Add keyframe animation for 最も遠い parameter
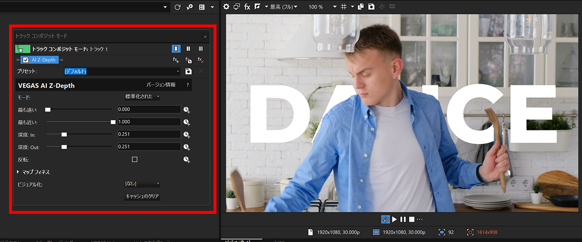The height and width of the screenshot is (242, 582). point(186,109)
